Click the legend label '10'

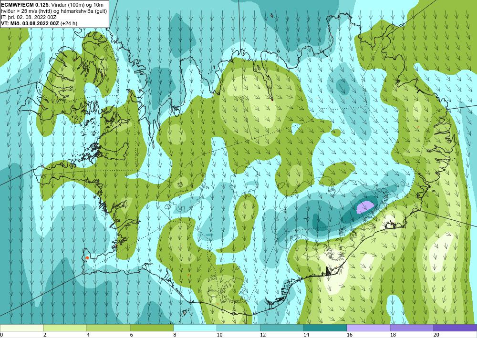[219, 335]
